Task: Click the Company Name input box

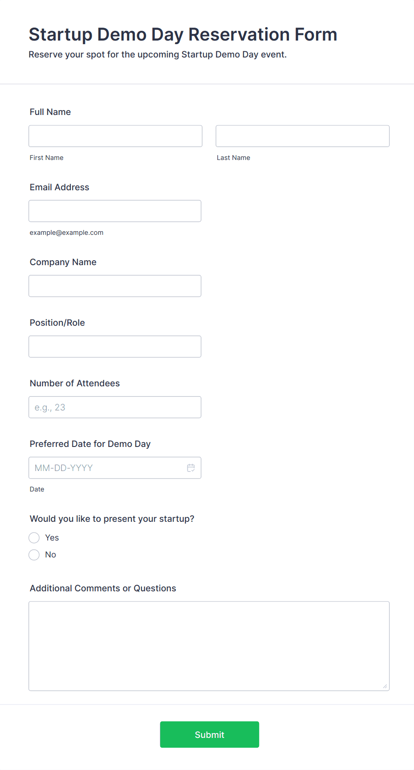Action: 115,286
